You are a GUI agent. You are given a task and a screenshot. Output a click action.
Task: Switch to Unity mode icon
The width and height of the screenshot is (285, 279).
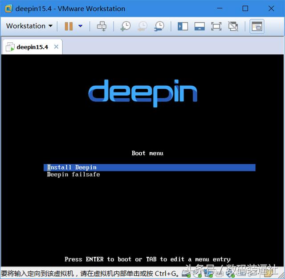coord(233,26)
